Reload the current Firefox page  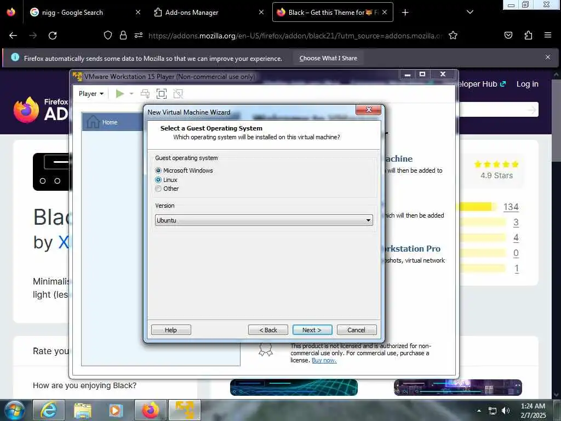[x=53, y=36]
